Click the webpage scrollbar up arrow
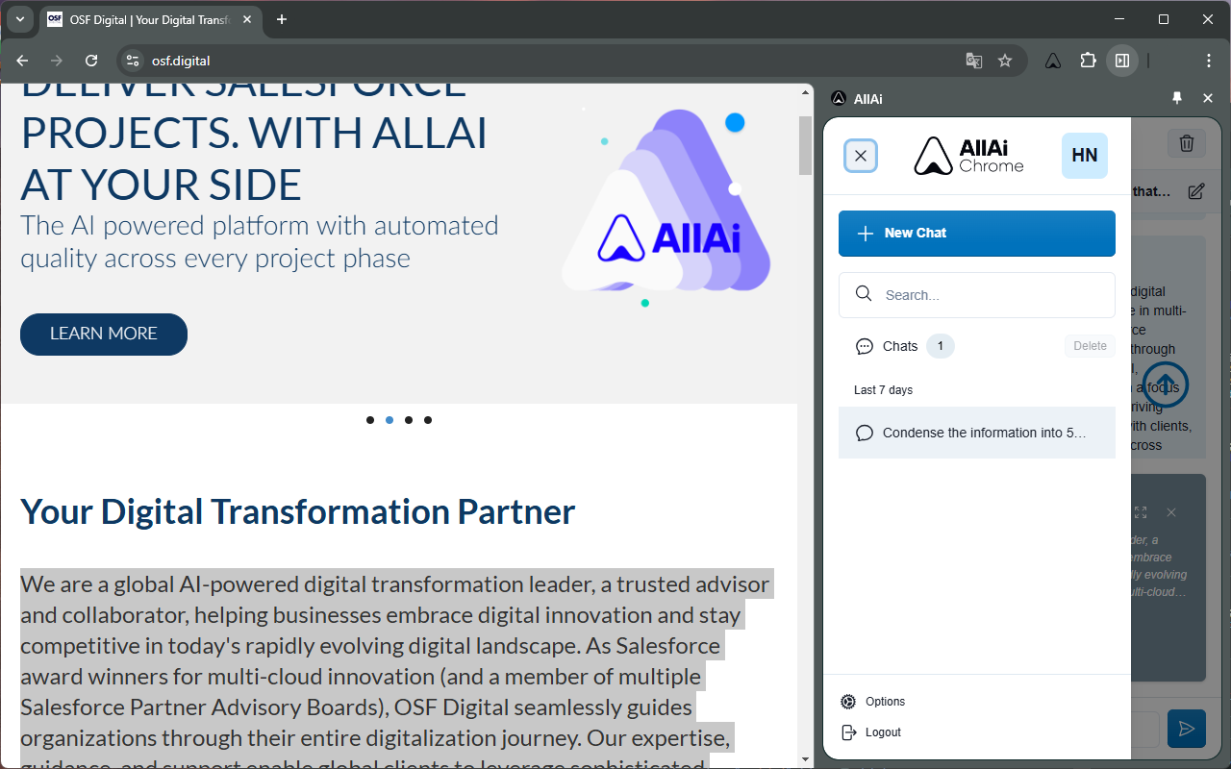The image size is (1231, 769). pos(806,95)
